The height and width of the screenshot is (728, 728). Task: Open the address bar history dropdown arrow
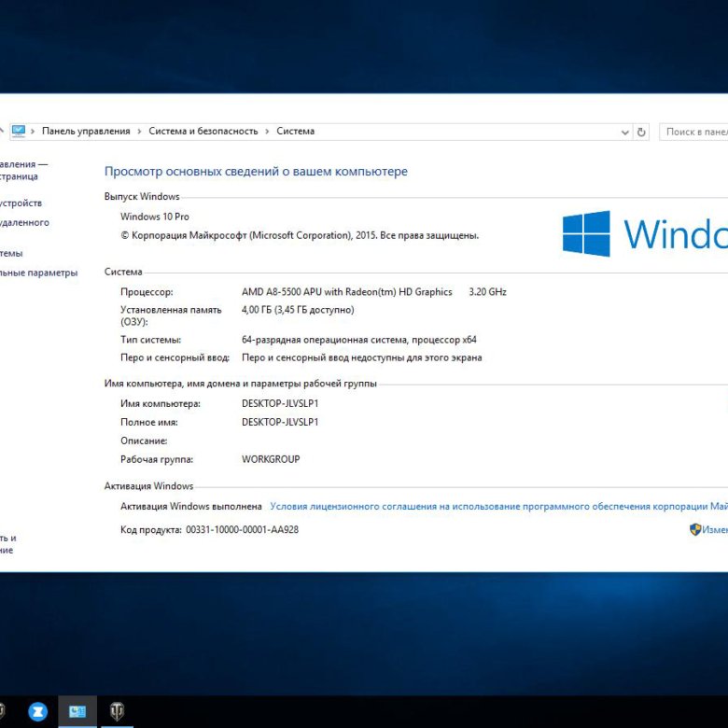click(625, 133)
